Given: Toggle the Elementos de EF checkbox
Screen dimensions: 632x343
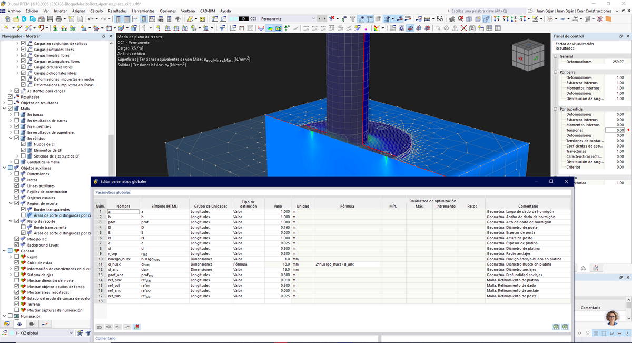Looking at the screenshot, I should coord(23,150).
